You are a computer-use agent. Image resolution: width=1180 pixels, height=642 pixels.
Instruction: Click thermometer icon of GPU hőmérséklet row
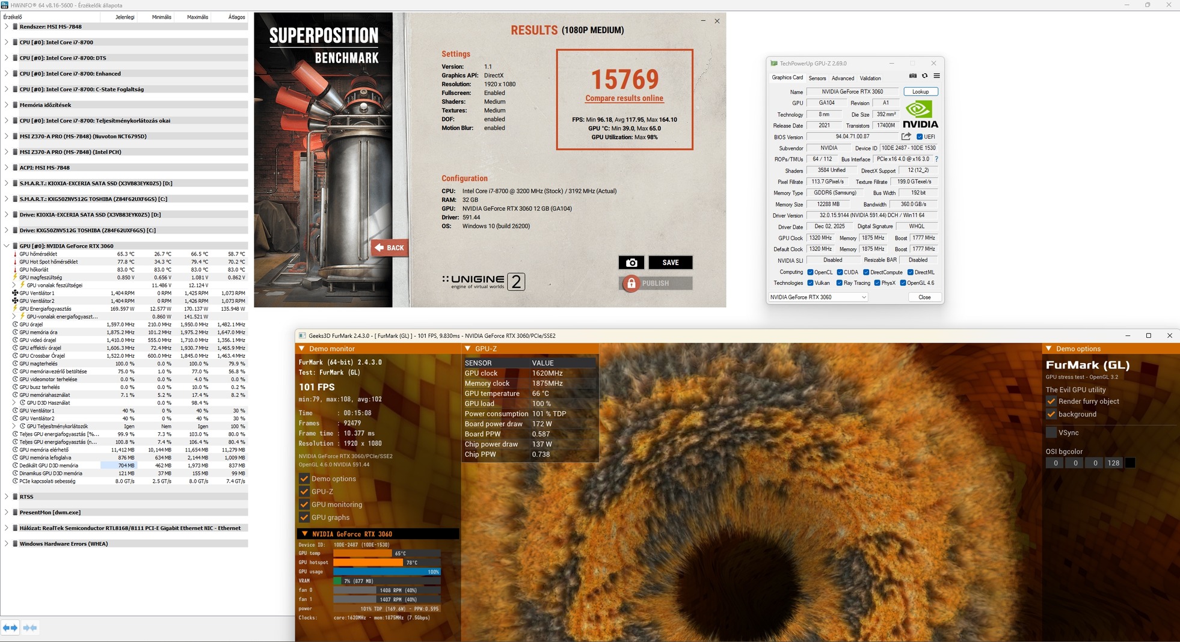click(x=15, y=254)
